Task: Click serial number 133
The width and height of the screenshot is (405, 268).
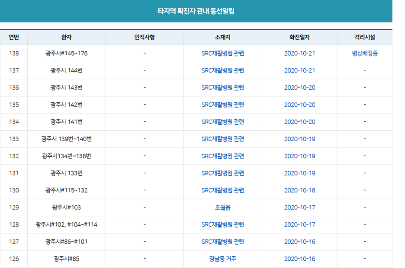Action: point(14,139)
